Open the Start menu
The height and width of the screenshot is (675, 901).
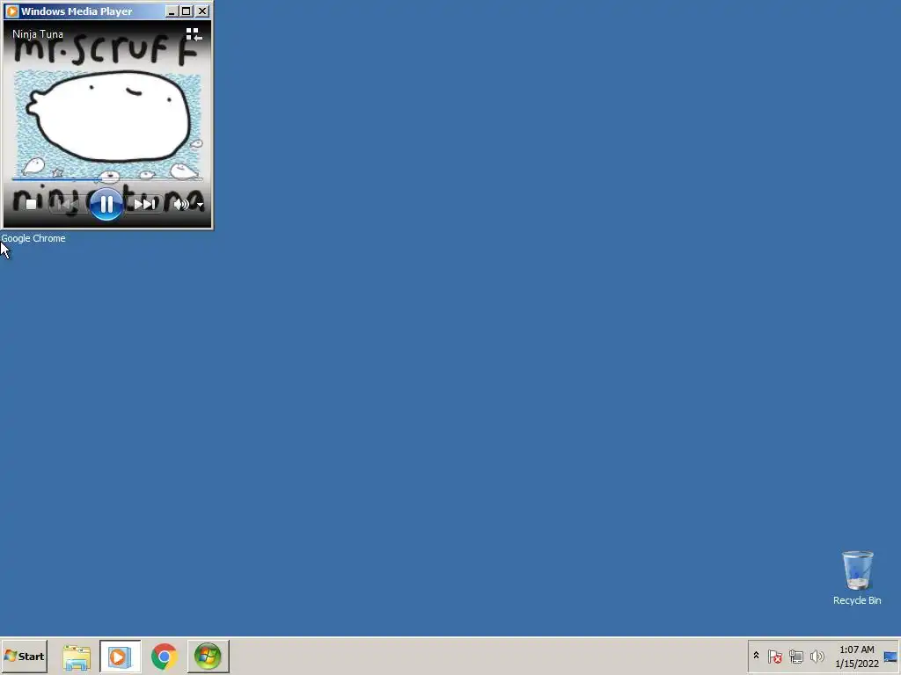click(24, 656)
